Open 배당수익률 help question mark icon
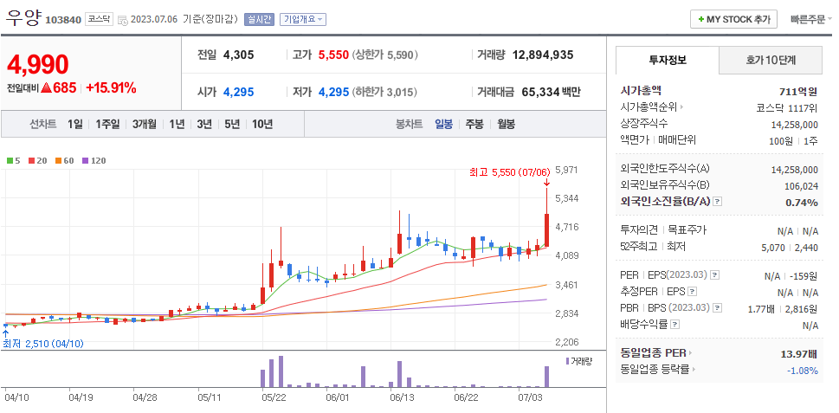 (x=674, y=325)
